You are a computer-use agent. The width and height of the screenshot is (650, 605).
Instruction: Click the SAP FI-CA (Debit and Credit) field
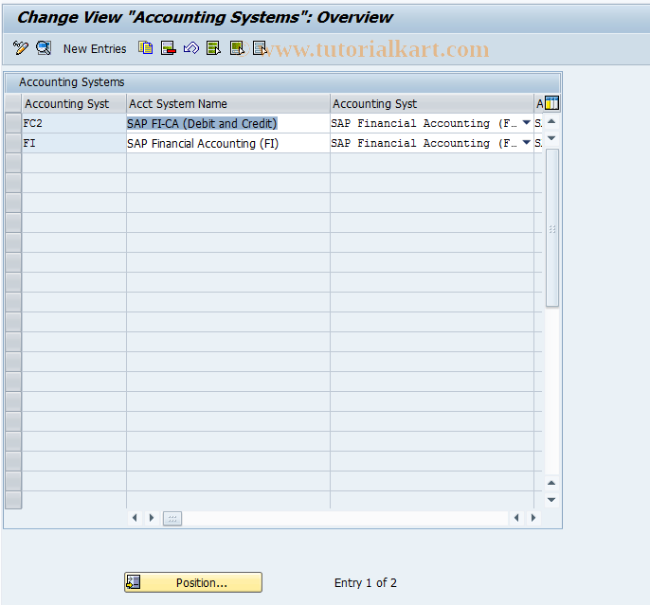point(228,123)
